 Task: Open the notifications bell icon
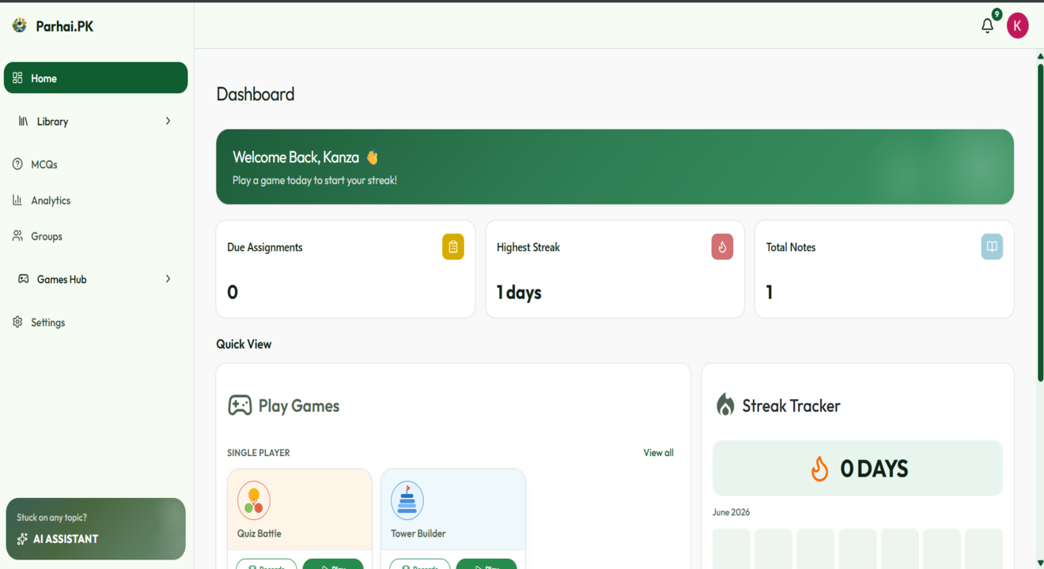pyautogui.click(x=987, y=25)
